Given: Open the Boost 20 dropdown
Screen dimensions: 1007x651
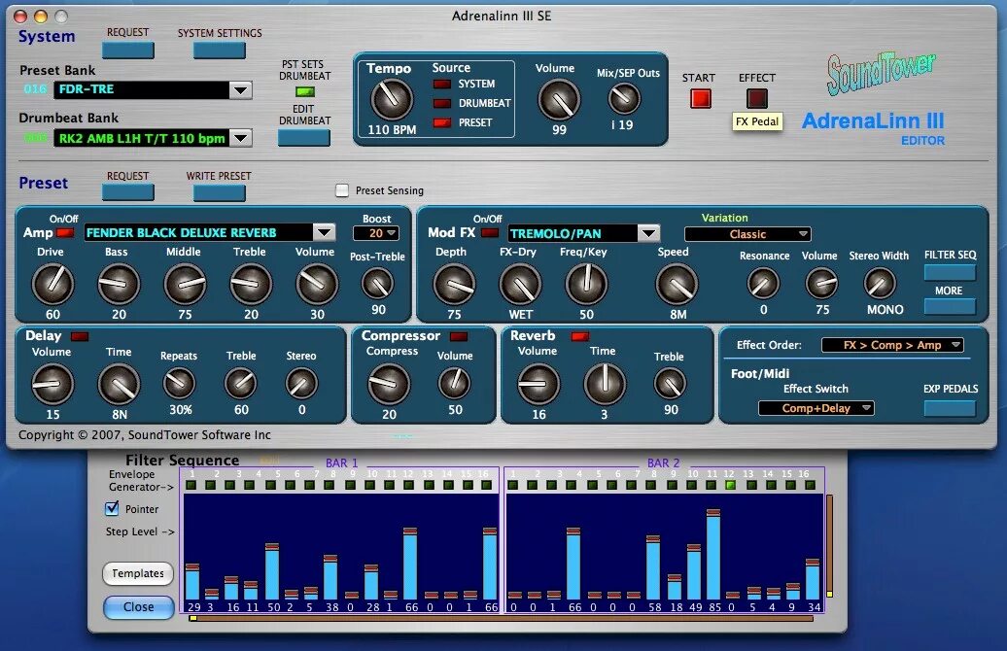Looking at the screenshot, I should click(376, 233).
